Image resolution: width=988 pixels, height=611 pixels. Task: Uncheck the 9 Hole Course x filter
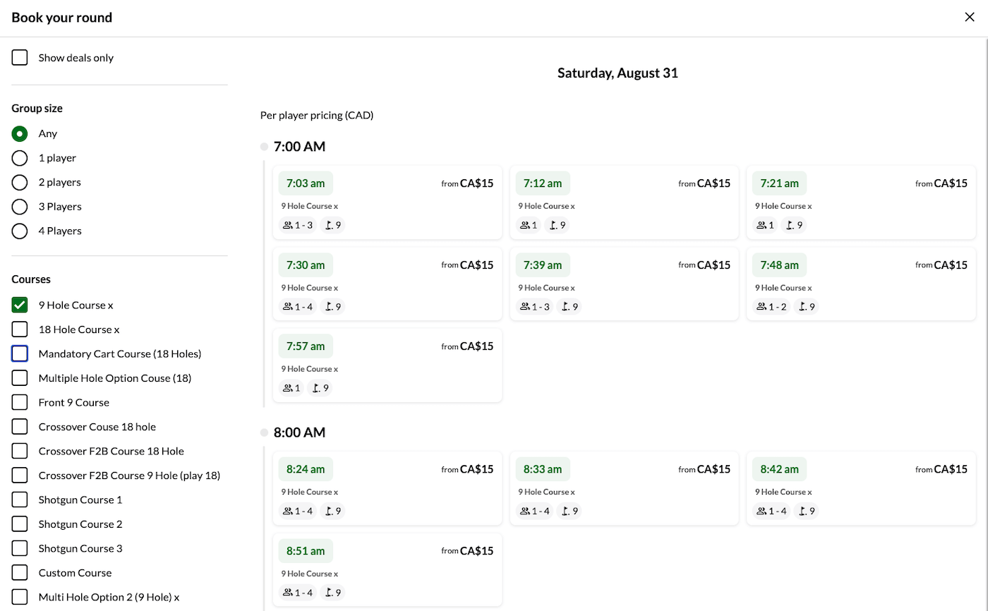pos(20,305)
